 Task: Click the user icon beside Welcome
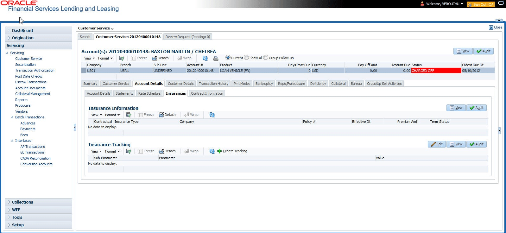tap(422, 4)
